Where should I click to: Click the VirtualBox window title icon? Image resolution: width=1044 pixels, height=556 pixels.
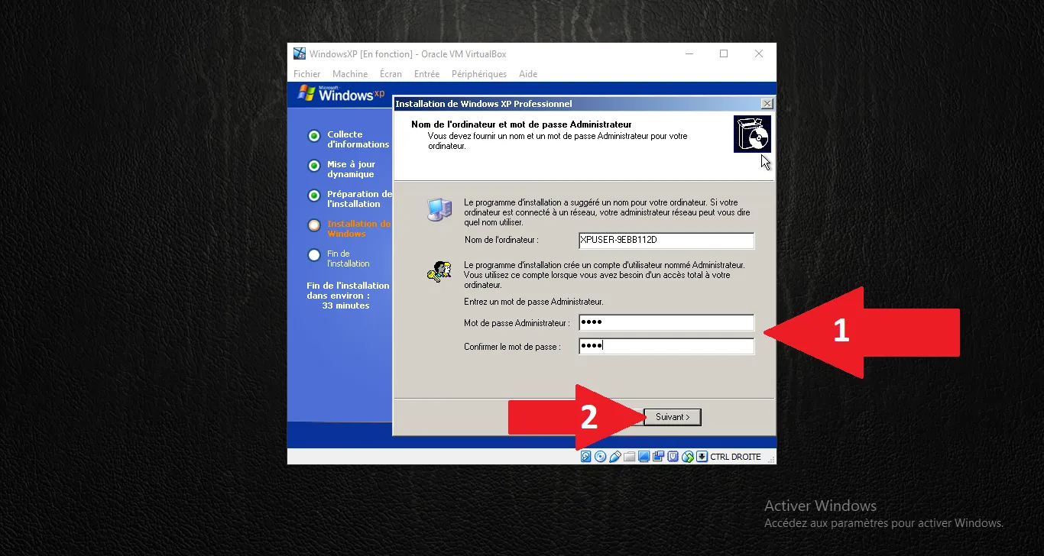point(300,53)
